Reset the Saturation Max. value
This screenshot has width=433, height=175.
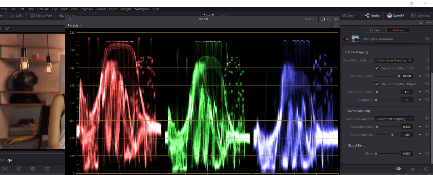(427, 135)
